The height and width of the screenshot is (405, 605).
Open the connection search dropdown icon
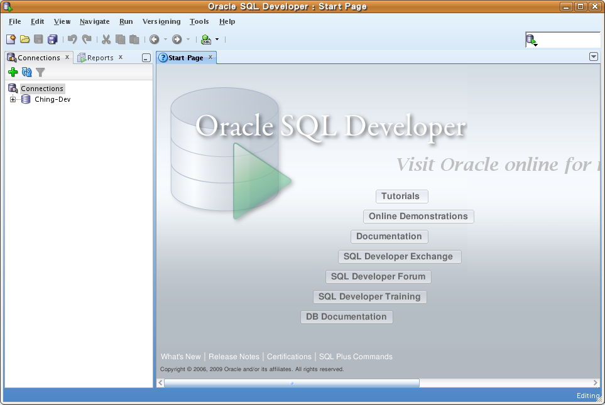531,40
